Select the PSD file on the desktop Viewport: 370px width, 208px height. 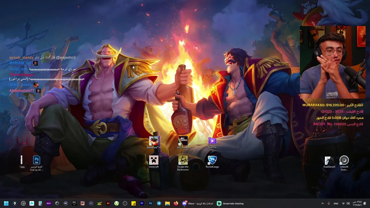point(36,164)
